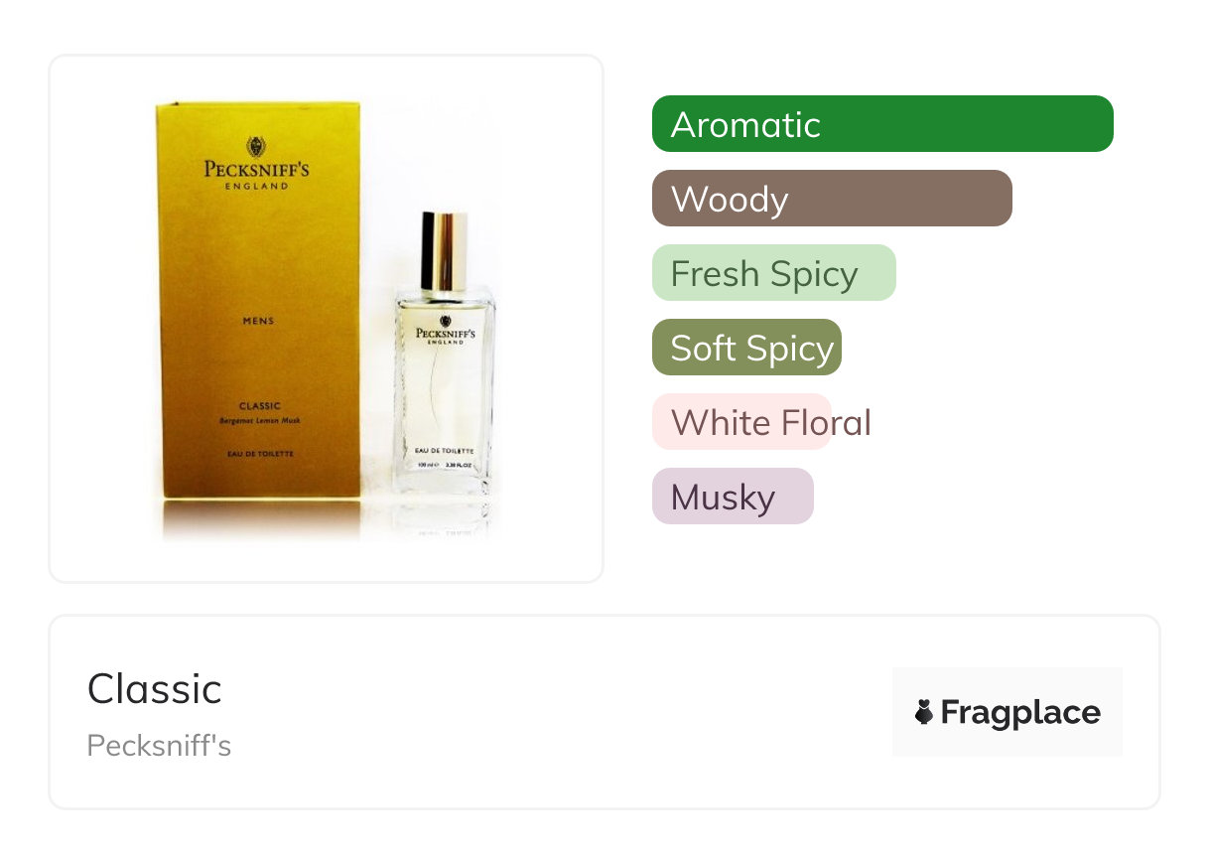
Task: Select the lilac Musky accord bar
Action: point(733,497)
